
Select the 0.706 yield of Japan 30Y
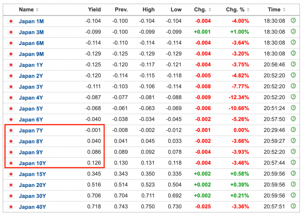tap(94, 196)
